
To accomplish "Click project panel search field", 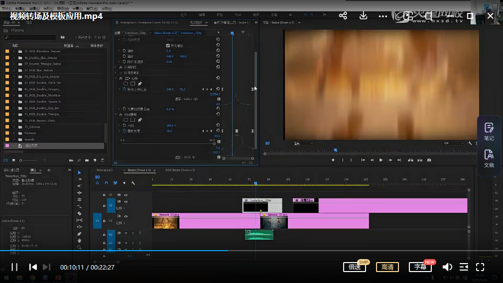I will tap(30, 37).
